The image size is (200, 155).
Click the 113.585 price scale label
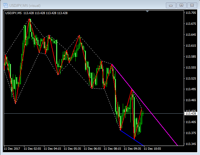click(x=191, y=56)
